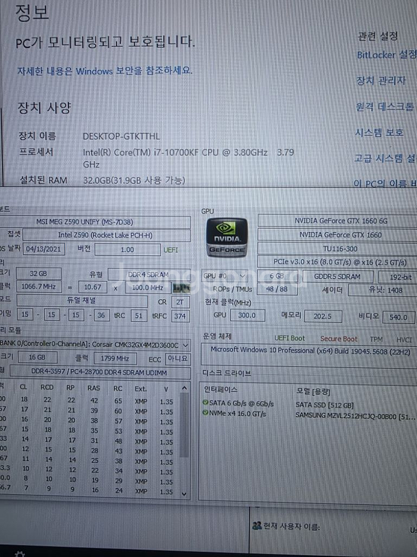Open the Windows 보안 details link
Image resolution: width=417 pixels, height=557 pixels.
pos(105,71)
